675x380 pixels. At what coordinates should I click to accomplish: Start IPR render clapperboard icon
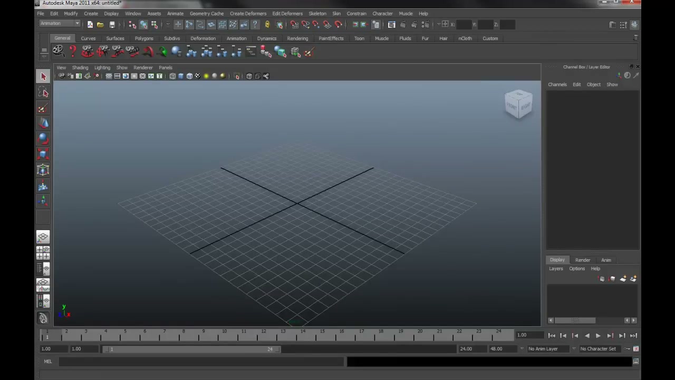coord(414,24)
